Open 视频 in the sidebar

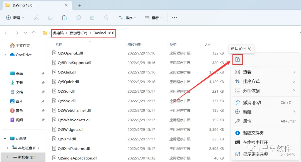click(x=16, y=120)
